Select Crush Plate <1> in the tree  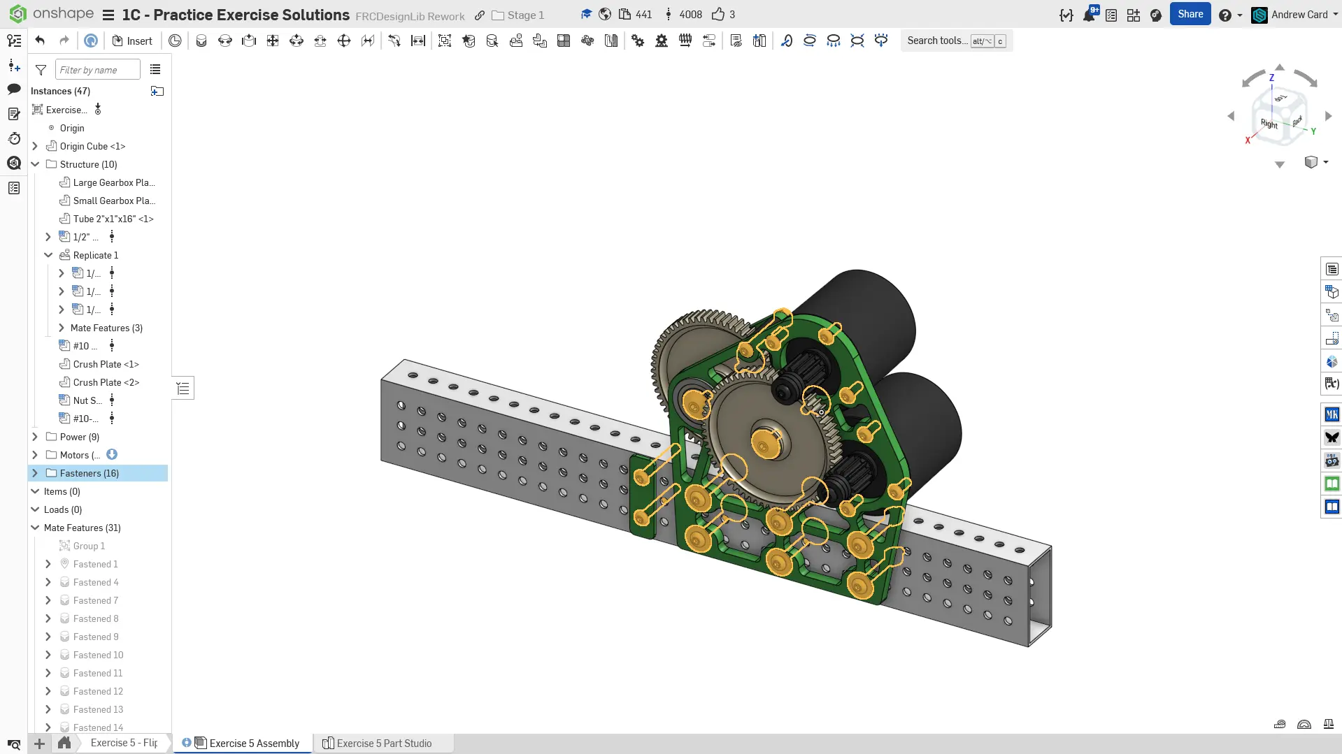click(106, 364)
